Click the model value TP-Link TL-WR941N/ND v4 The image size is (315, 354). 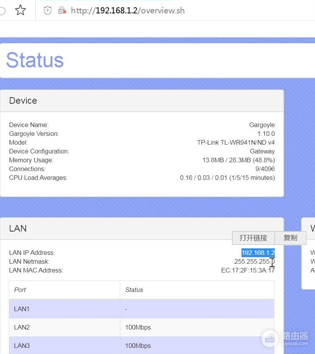236,142
